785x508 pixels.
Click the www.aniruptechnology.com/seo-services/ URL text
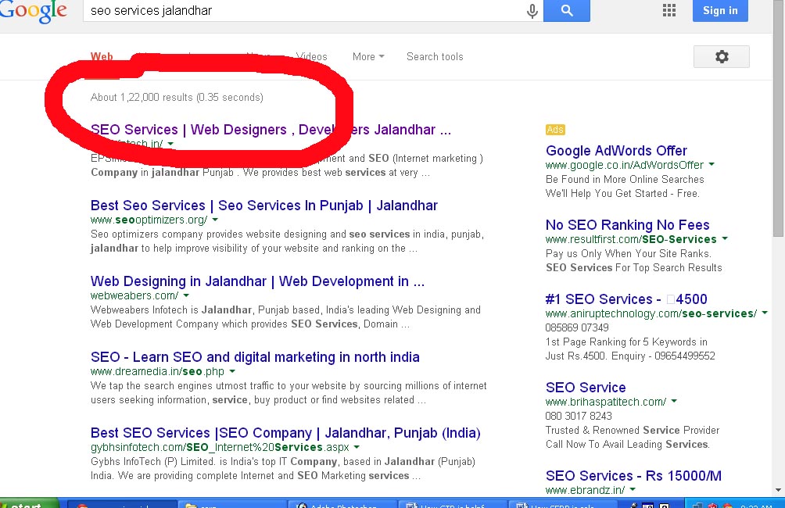(651, 313)
